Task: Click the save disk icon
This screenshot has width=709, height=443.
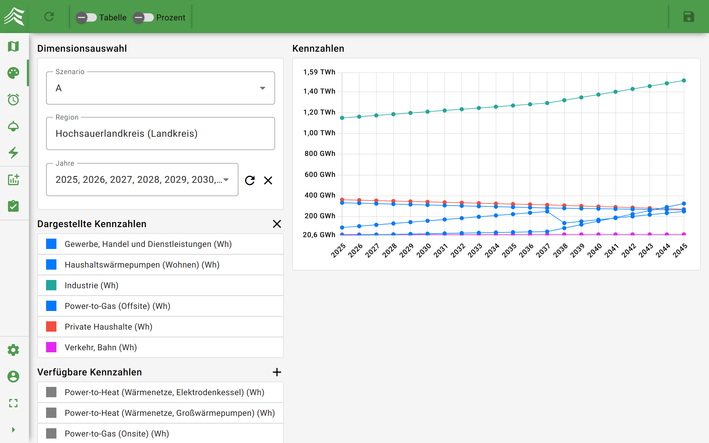Action: tap(689, 17)
